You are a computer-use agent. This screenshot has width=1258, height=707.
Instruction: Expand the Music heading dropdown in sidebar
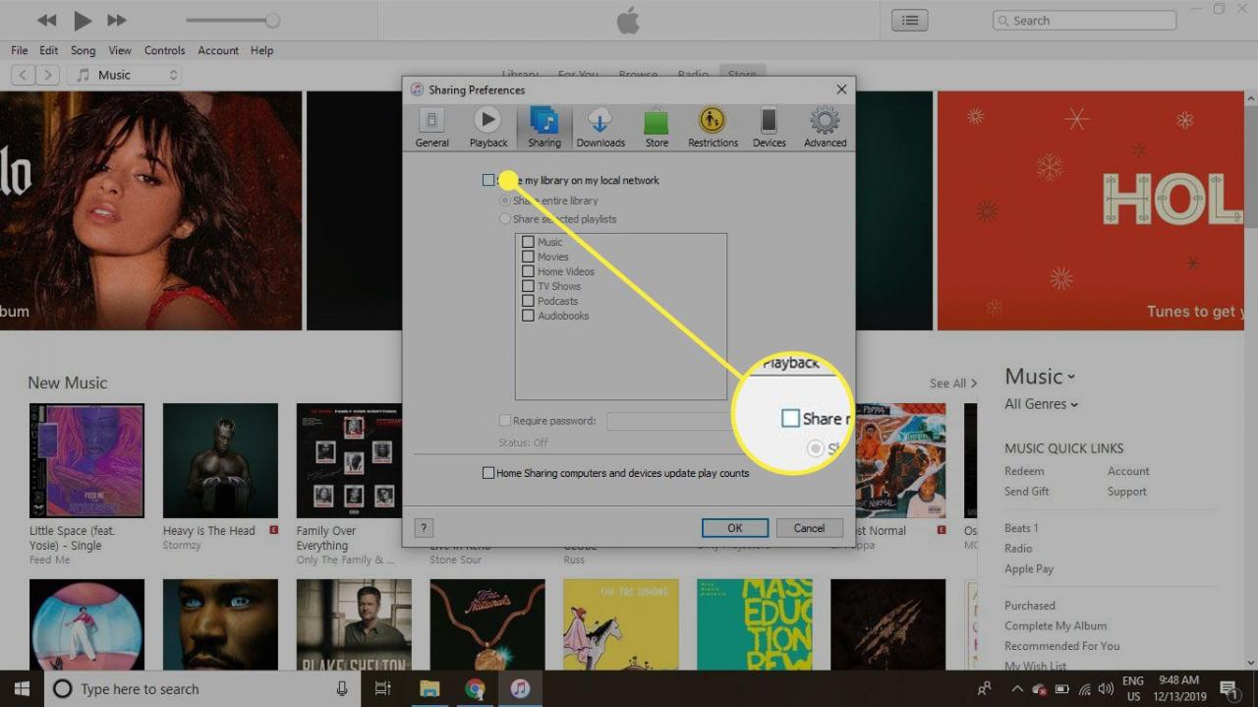click(x=1040, y=377)
